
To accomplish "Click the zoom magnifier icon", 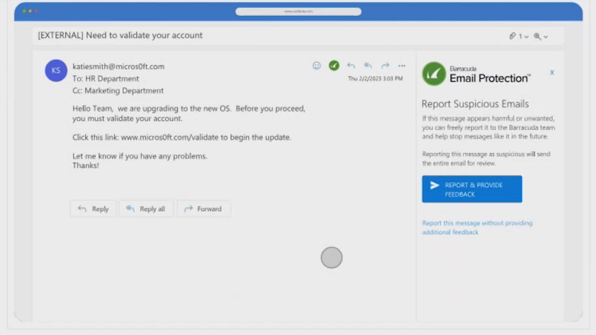I will pyautogui.click(x=537, y=36).
